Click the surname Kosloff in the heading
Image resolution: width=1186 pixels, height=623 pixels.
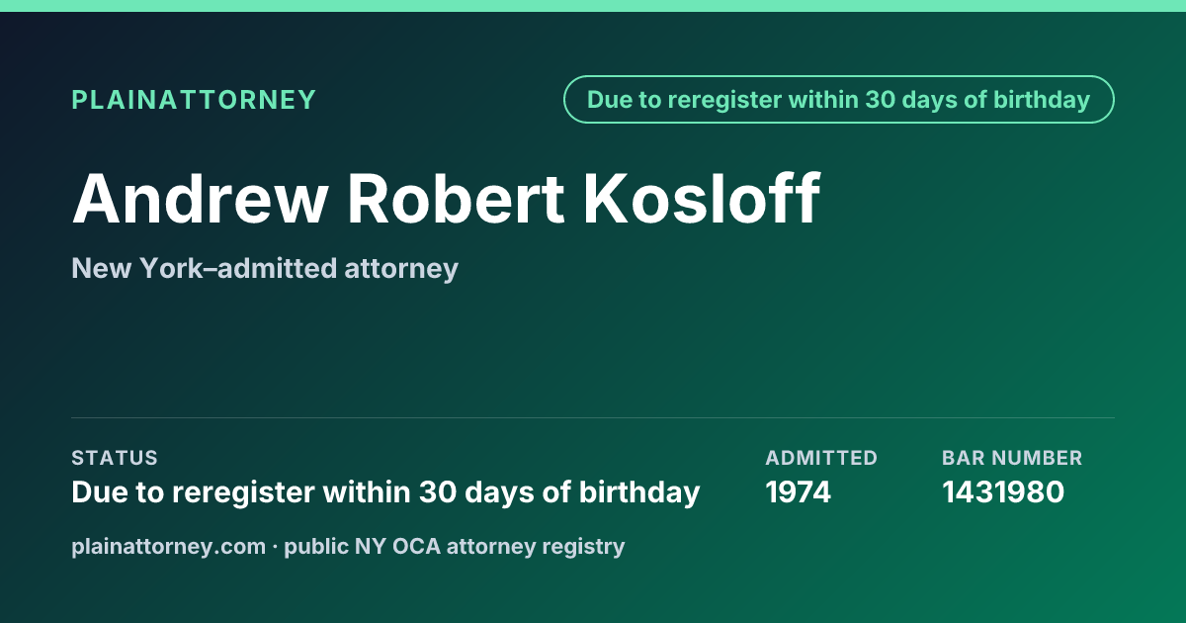701,199
